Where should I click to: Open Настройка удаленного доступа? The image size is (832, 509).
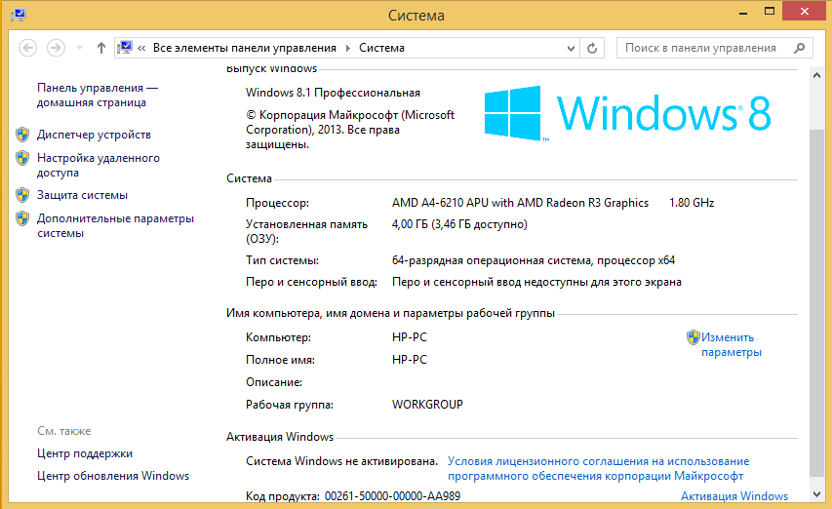[x=98, y=165]
